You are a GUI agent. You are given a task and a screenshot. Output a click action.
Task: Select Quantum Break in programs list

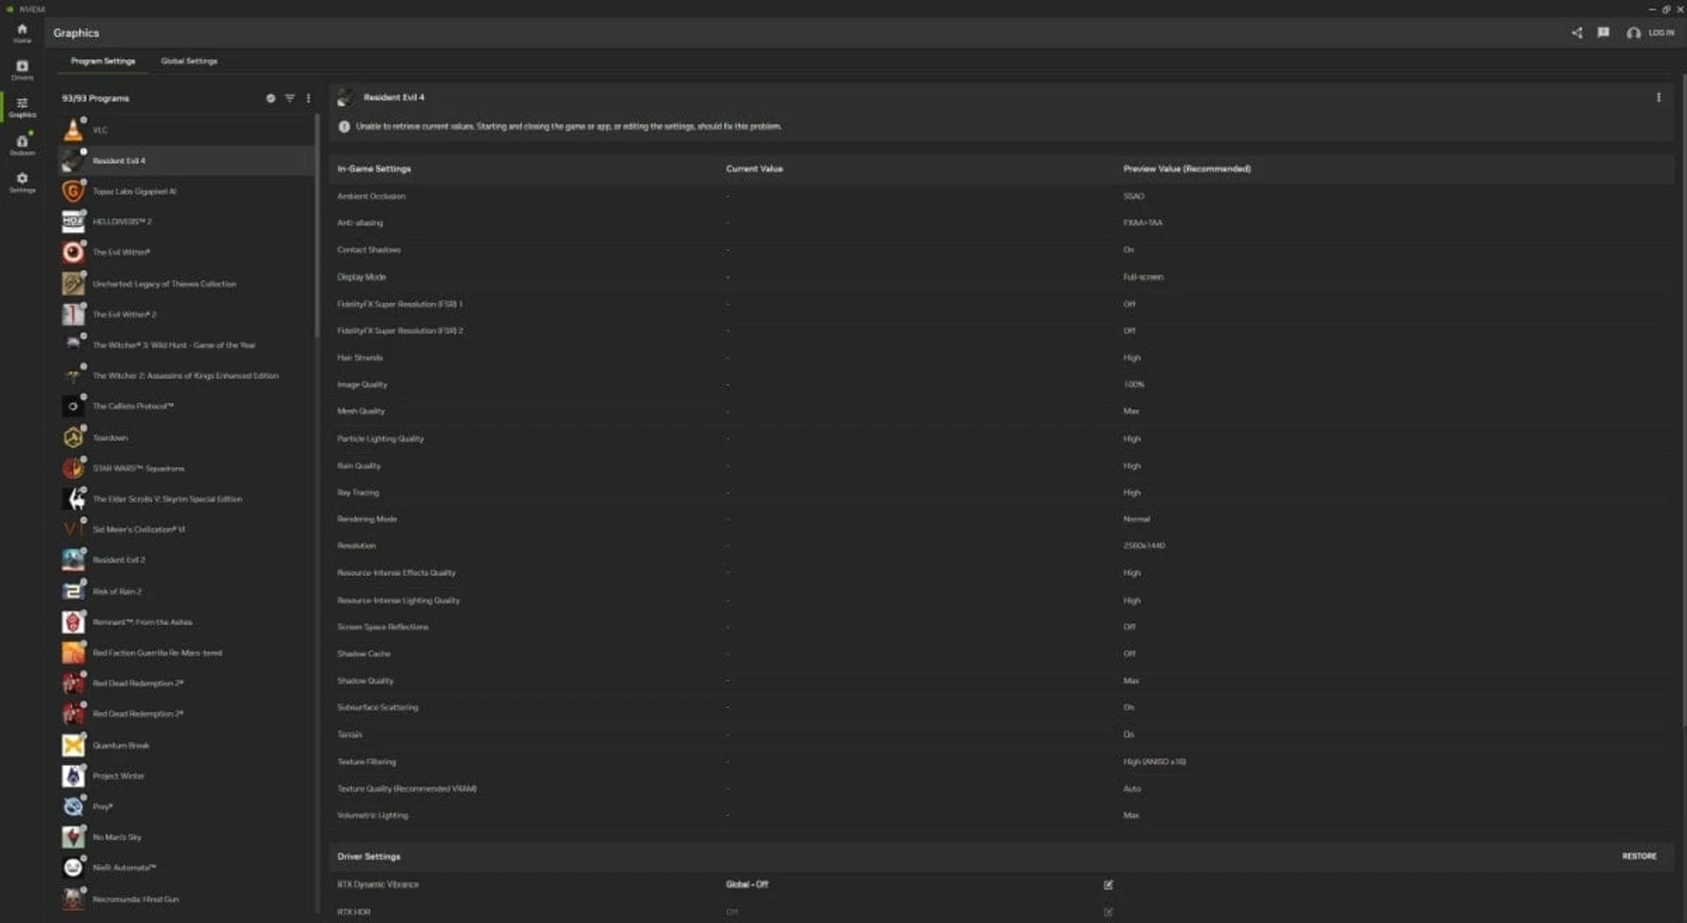186,745
